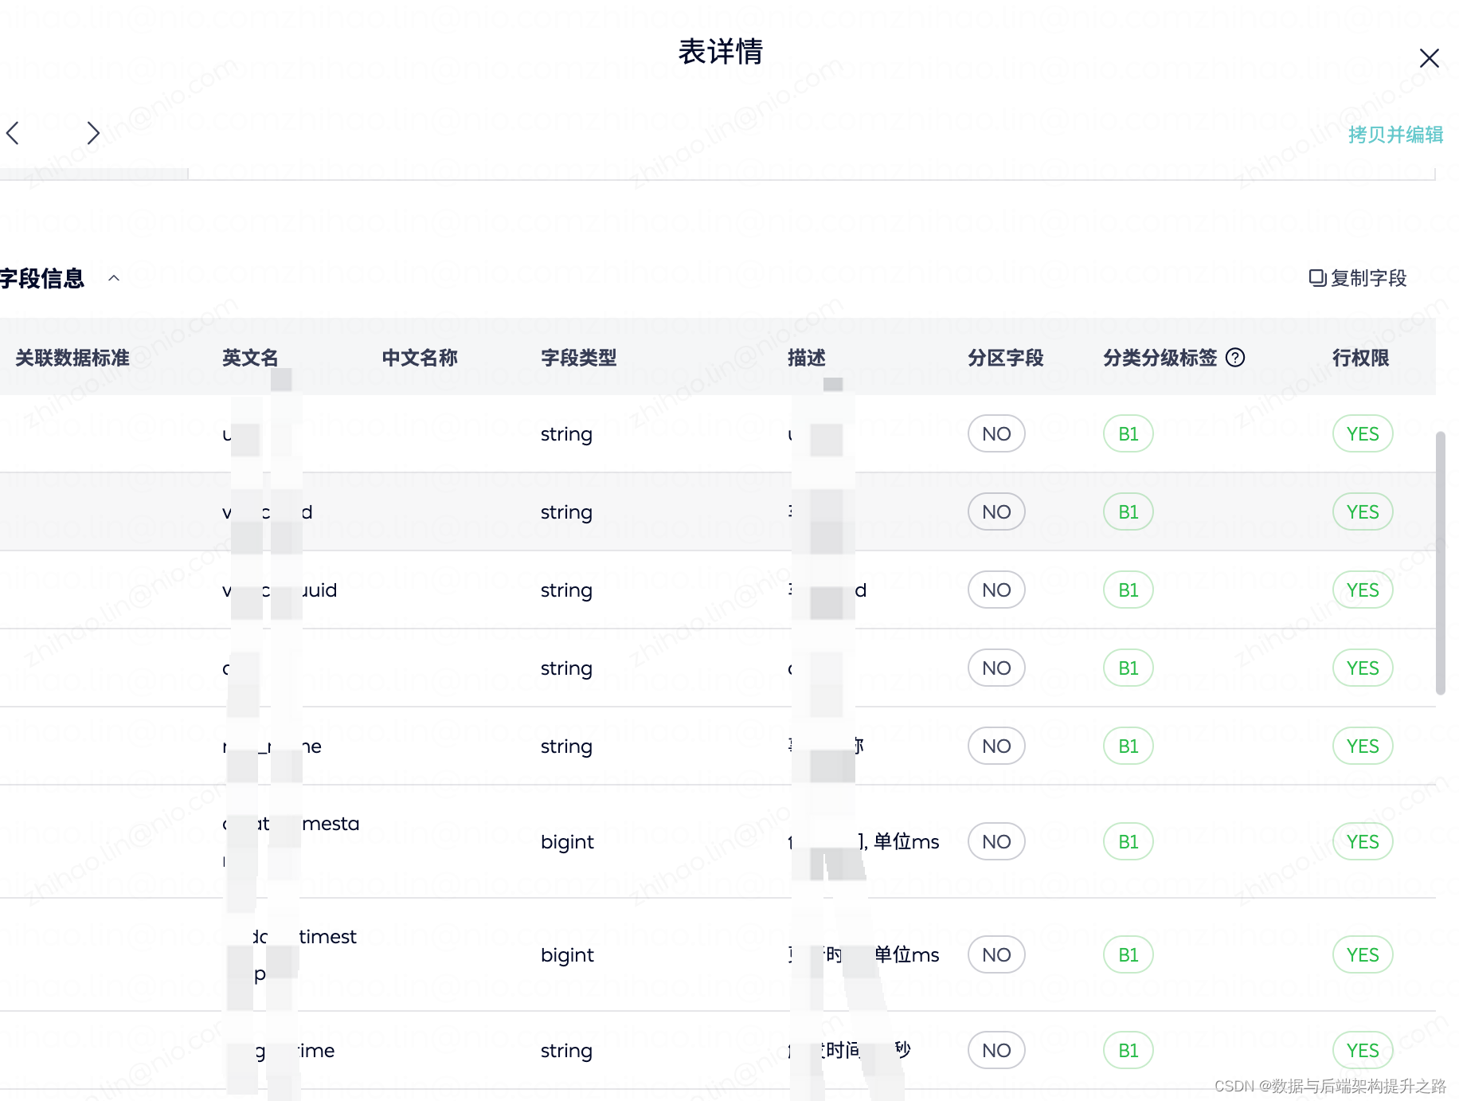Viewport: 1459px width, 1101px height.
Task: Click B1 tag in fourth string row
Action: 1128,668
